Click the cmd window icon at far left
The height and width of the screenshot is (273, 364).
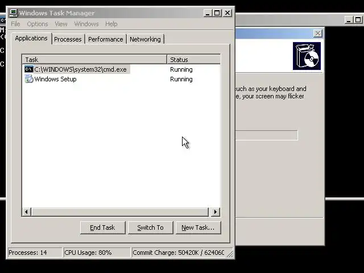3,20
